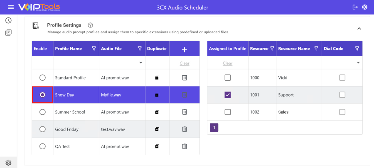Add a new profile with plus icon
374x168 pixels.
185,49
